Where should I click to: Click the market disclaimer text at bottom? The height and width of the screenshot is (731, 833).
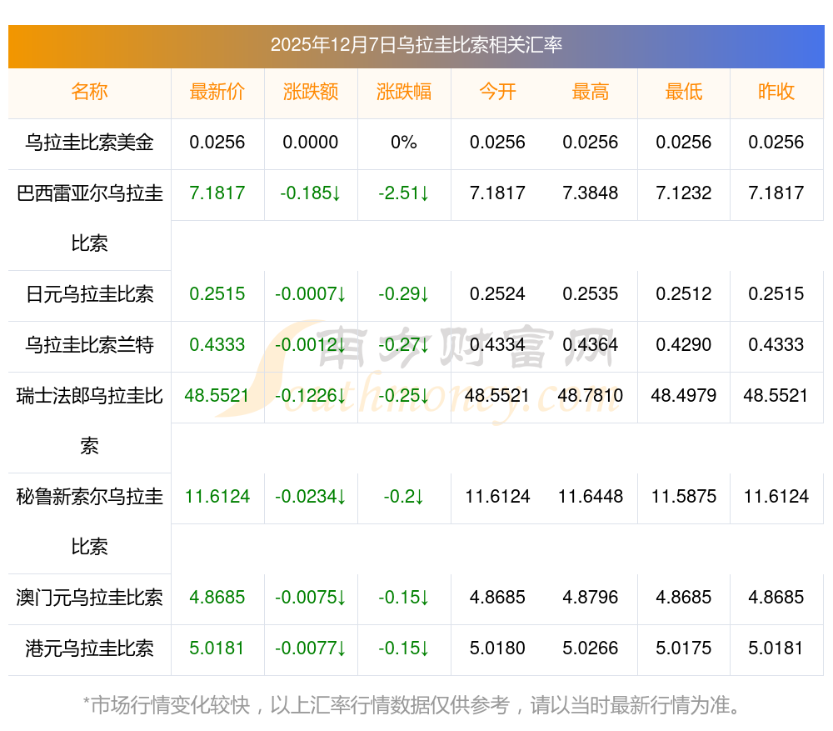click(x=412, y=706)
